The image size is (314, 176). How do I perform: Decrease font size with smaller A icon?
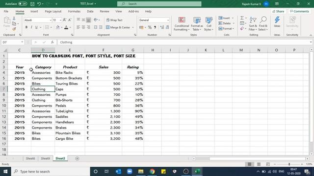pyautogui.click(x=70, y=20)
